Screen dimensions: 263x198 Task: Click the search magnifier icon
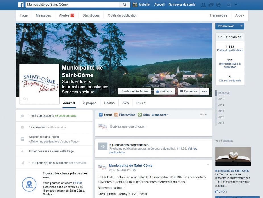[125, 5]
